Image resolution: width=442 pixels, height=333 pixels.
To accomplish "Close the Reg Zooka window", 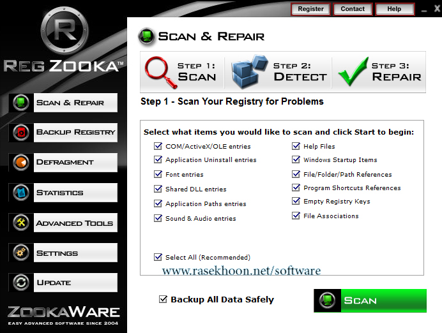I will click(437, 9).
